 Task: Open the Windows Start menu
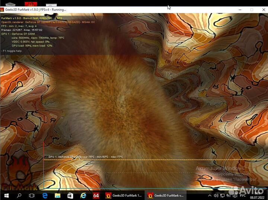[6, 195]
